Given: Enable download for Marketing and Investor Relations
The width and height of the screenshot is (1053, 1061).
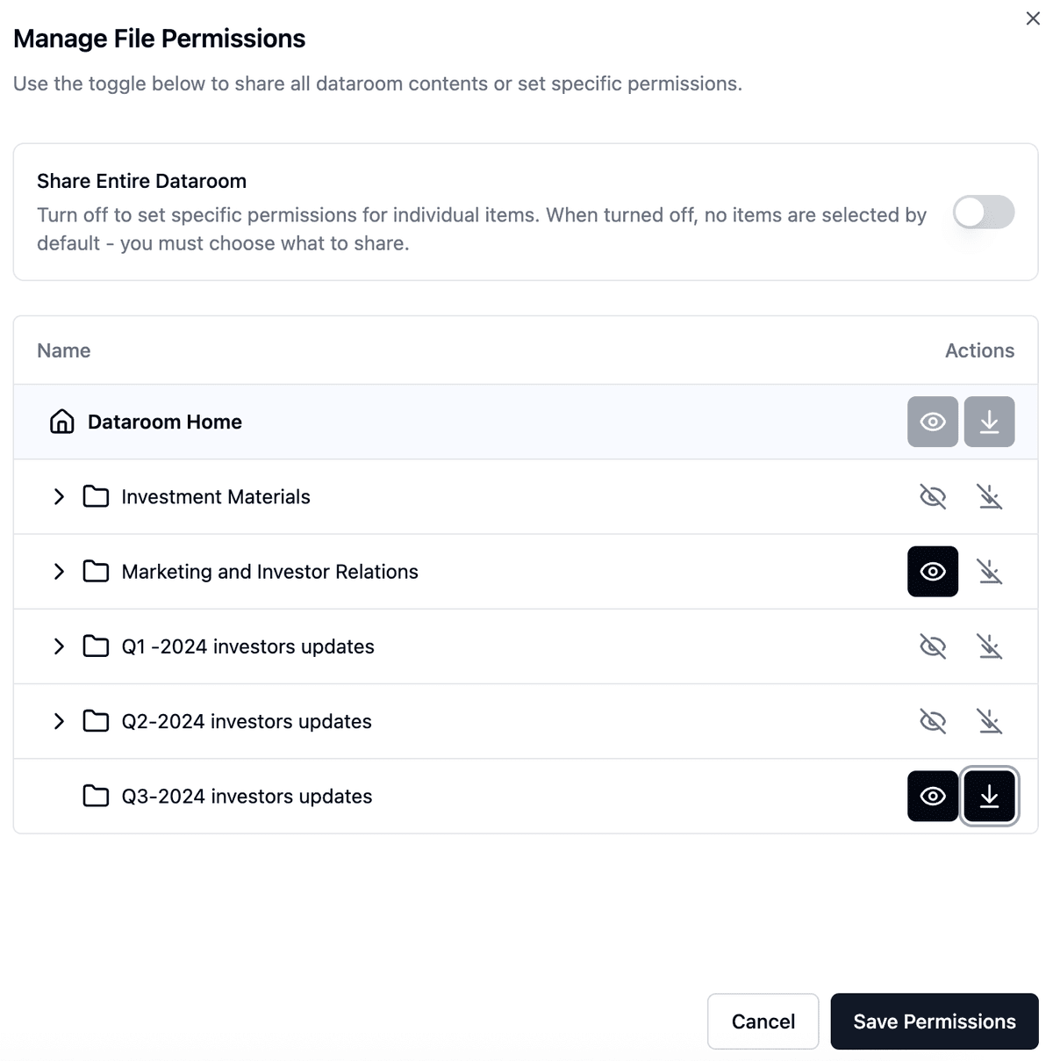Looking at the screenshot, I should click(x=989, y=572).
